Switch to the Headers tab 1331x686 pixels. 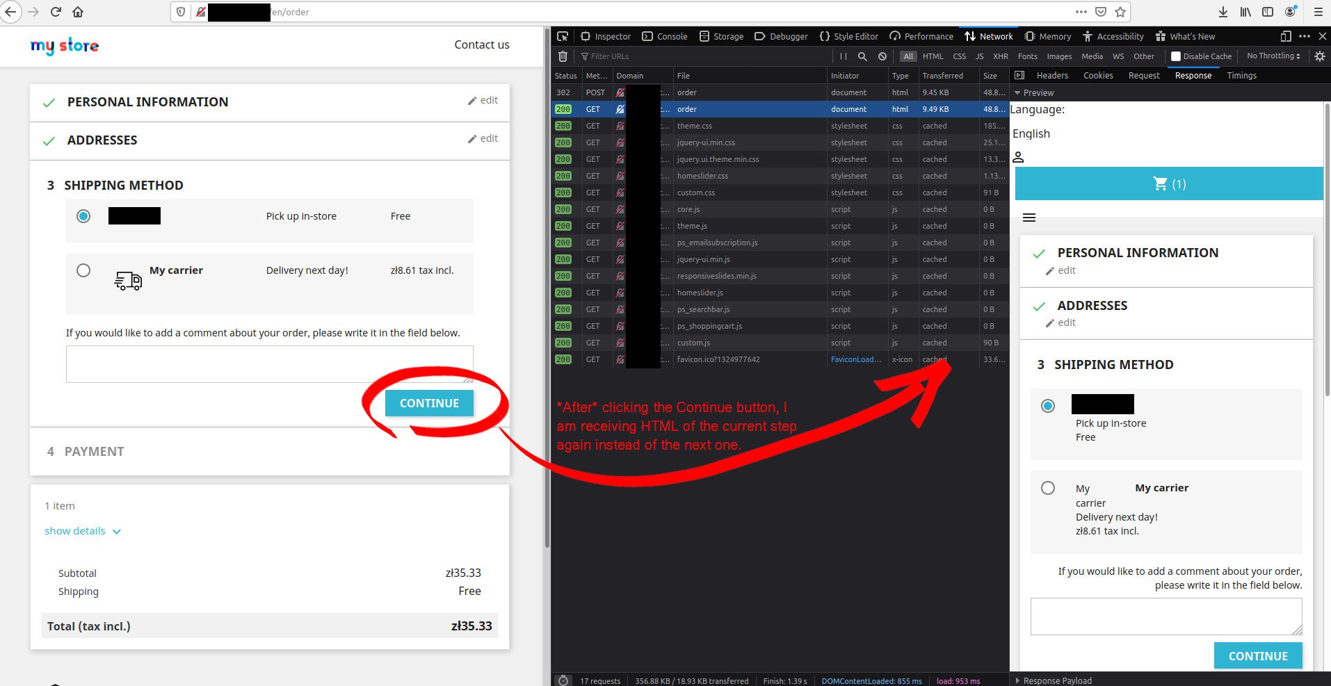[x=1052, y=75]
